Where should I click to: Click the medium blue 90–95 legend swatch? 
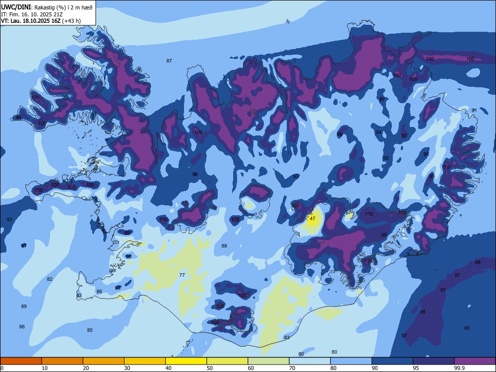392,361
